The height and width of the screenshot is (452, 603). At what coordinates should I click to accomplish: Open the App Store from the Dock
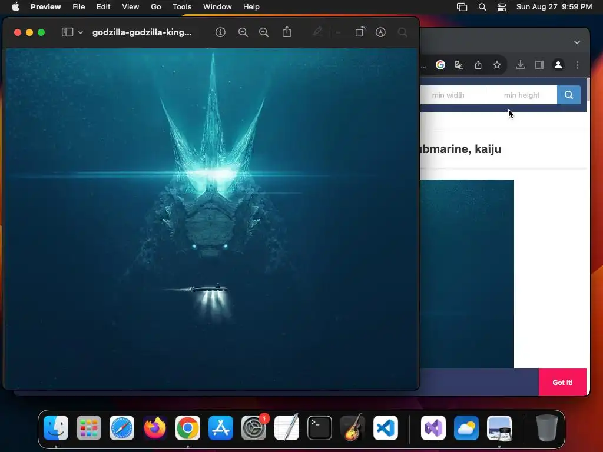[221, 428]
